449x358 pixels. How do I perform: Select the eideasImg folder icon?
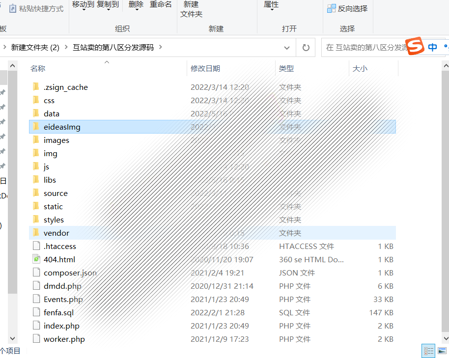pos(36,126)
